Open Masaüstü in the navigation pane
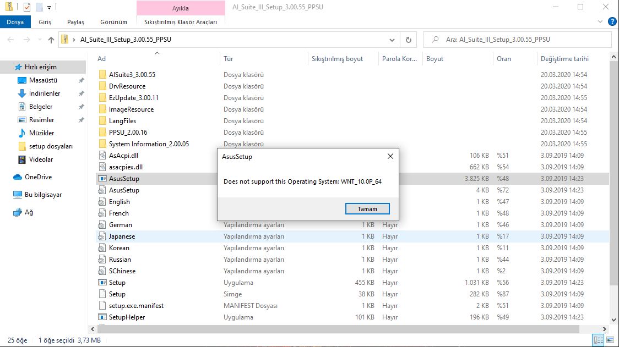The width and height of the screenshot is (619, 347). (x=43, y=80)
